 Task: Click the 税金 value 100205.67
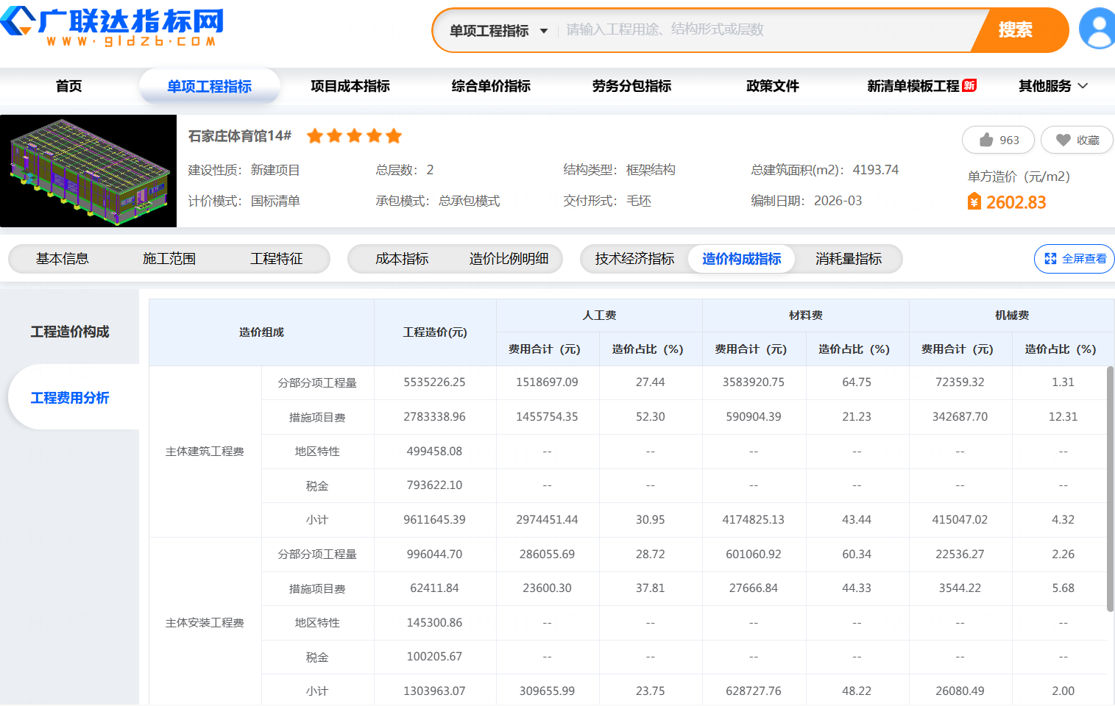(x=435, y=657)
